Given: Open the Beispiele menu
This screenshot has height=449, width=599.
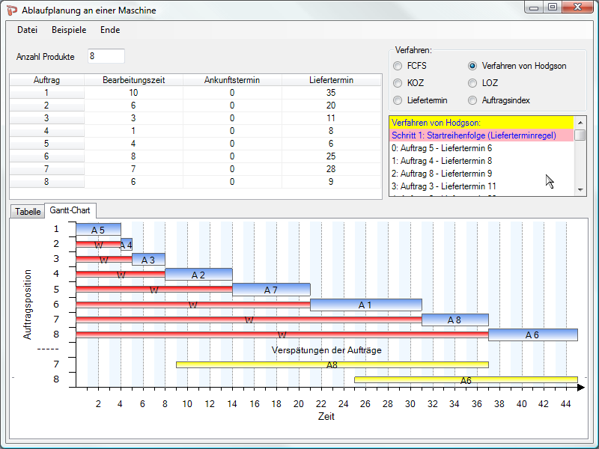Looking at the screenshot, I should (69, 30).
